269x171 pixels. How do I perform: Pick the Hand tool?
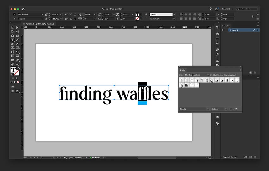point(13,64)
